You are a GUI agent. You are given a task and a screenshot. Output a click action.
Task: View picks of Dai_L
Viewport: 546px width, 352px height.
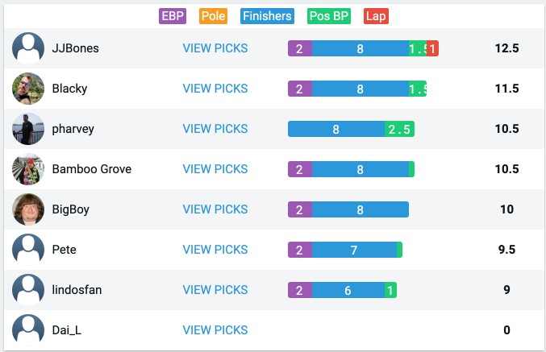[215, 330]
